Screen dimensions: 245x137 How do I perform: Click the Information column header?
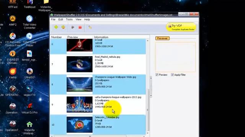(x=101, y=37)
